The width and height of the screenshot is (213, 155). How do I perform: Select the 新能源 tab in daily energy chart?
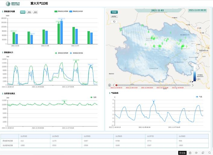click(x=23, y=12)
